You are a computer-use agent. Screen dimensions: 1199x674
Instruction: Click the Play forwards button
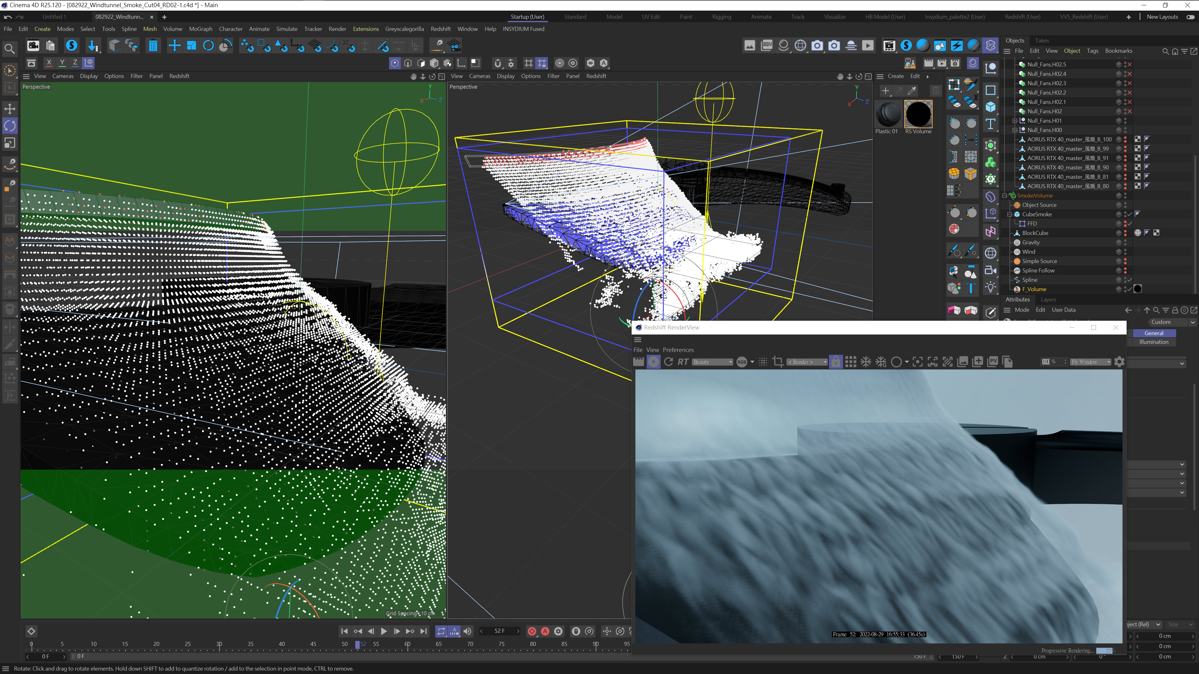click(383, 631)
